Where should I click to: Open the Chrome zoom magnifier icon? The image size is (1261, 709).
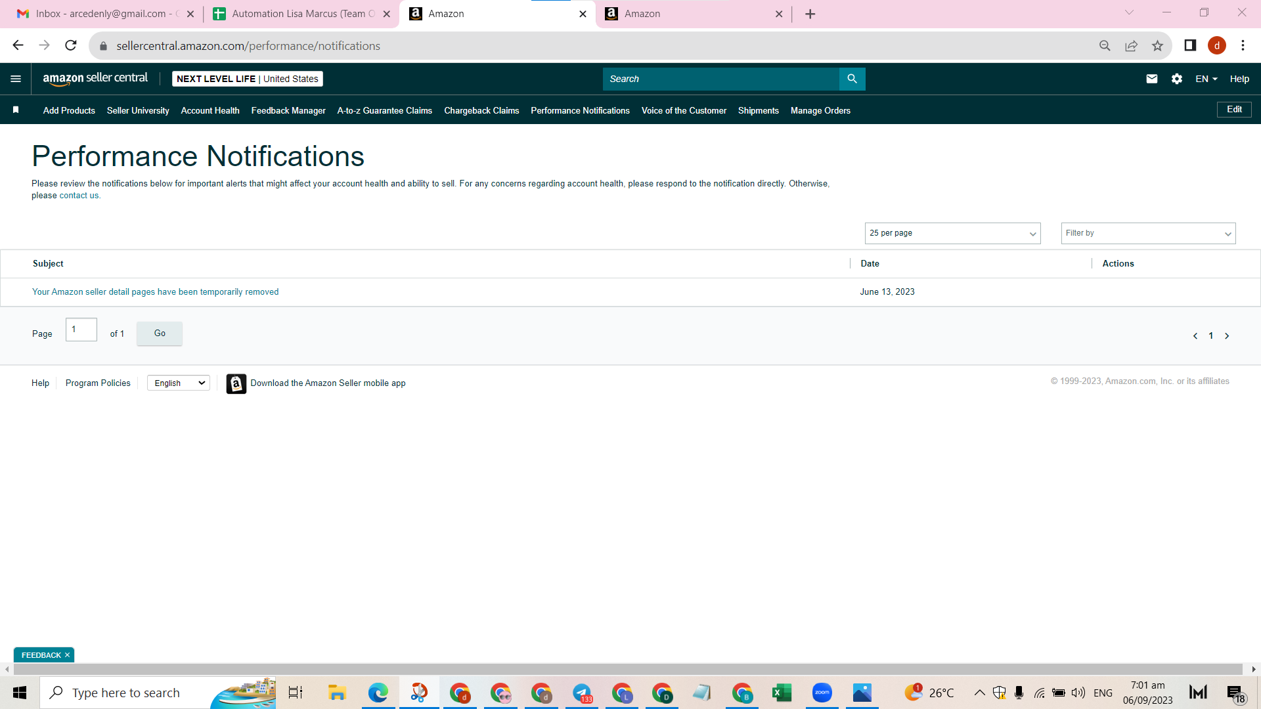tap(1105, 45)
